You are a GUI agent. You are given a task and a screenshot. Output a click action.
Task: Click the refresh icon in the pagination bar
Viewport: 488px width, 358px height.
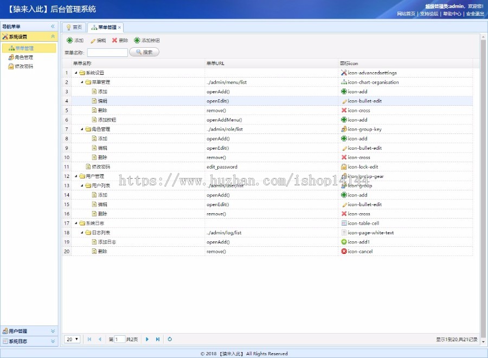[x=170, y=339]
